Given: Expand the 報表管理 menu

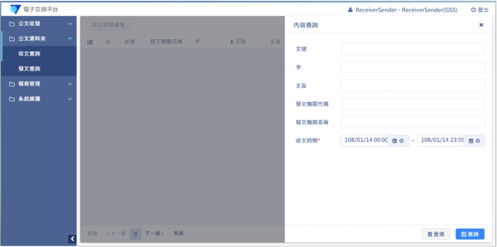Looking at the screenshot, I should coord(39,84).
